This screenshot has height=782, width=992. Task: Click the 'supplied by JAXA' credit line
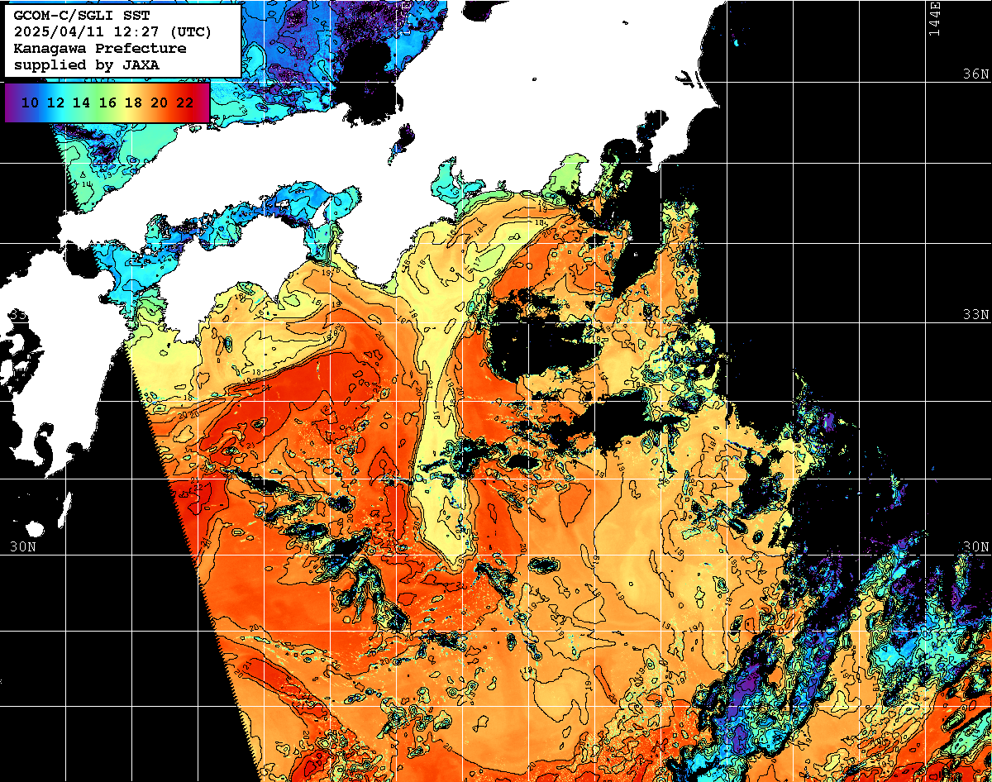(87, 64)
